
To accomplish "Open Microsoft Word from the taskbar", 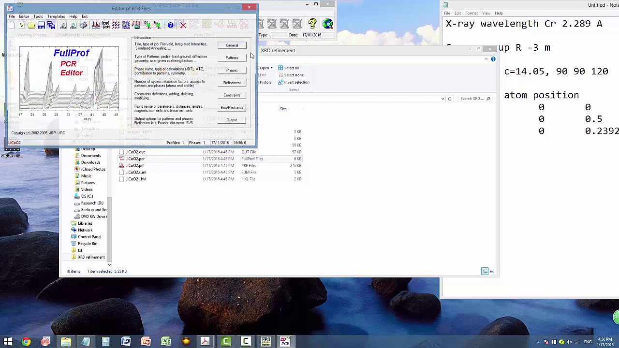I will (126, 342).
